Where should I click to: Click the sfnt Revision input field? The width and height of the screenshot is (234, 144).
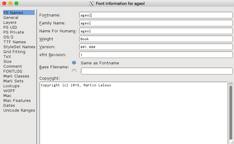coord(155,55)
